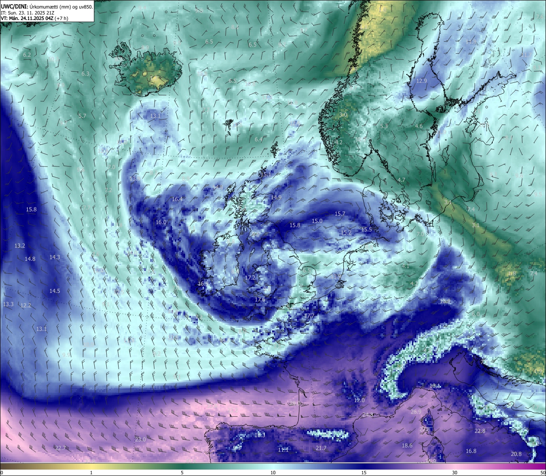546x476 pixels.
Task: Click the 12.0 value over southern France
Action: (359, 400)
